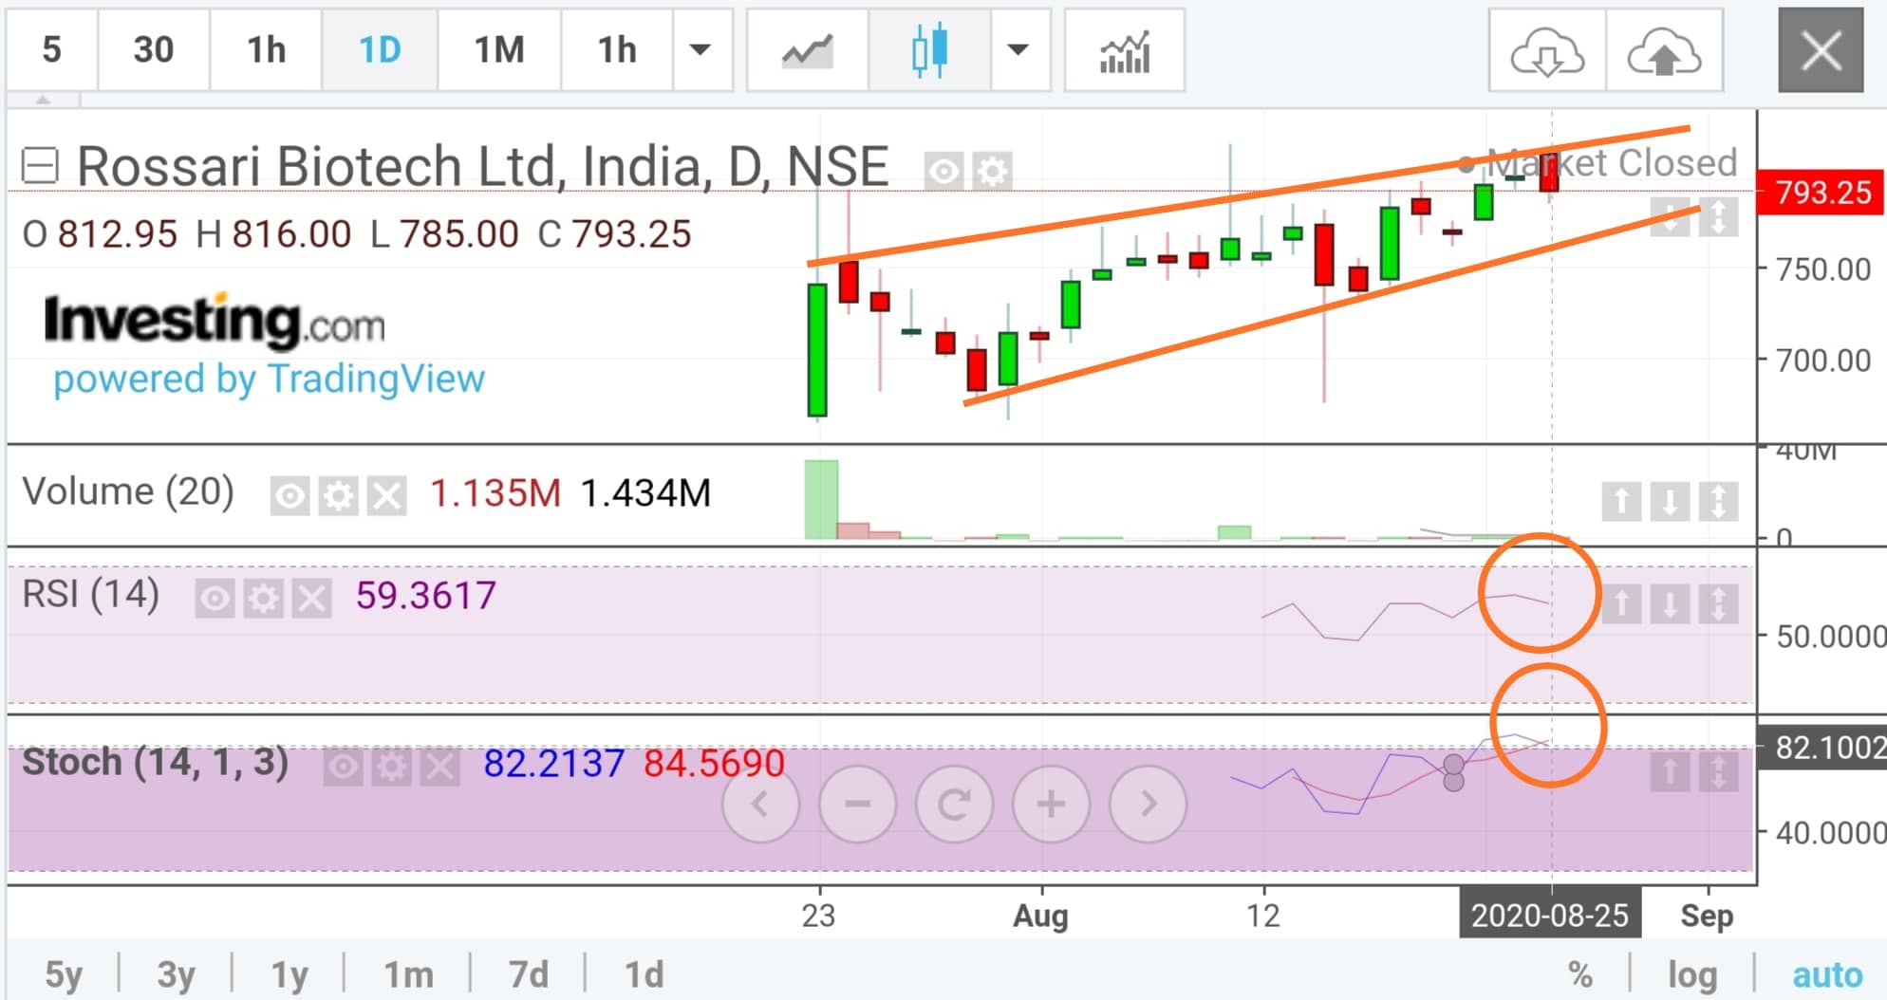
Task: Move RSI pane down
Action: 1670,603
